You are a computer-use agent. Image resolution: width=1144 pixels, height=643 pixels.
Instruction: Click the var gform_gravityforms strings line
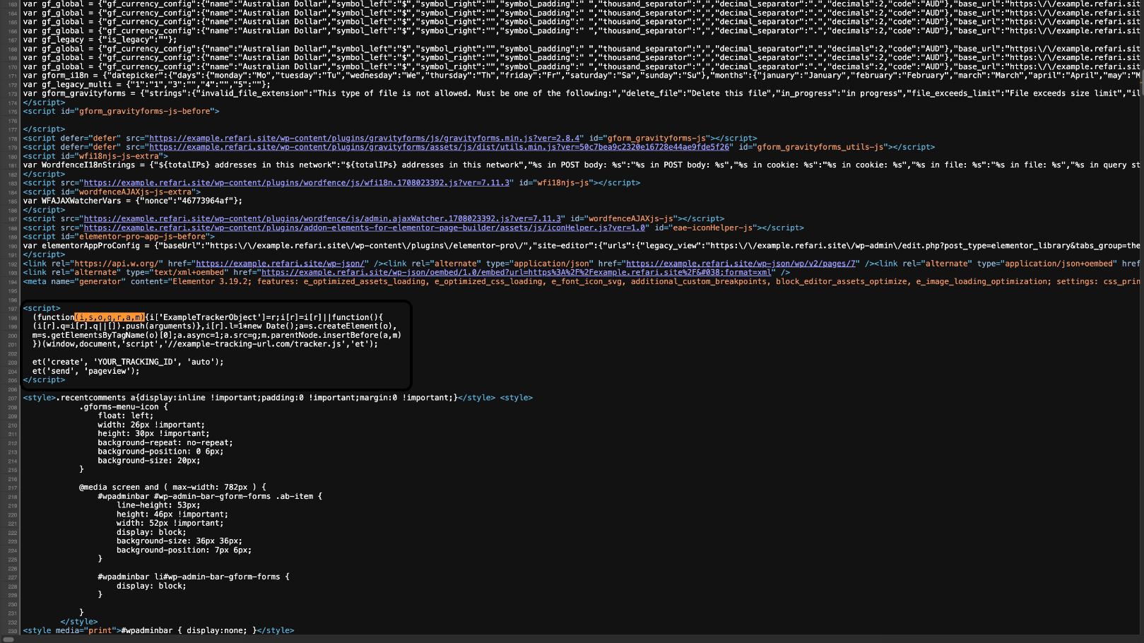pos(582,93)
